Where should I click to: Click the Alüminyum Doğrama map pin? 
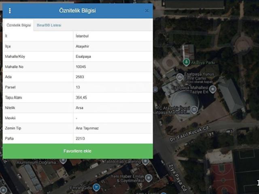click(63, 160)
